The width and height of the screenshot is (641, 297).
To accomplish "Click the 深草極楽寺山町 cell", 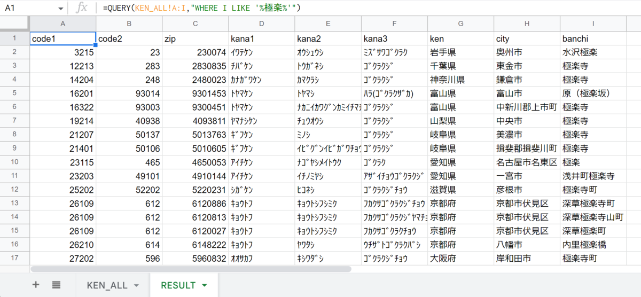I will [593, 217].
